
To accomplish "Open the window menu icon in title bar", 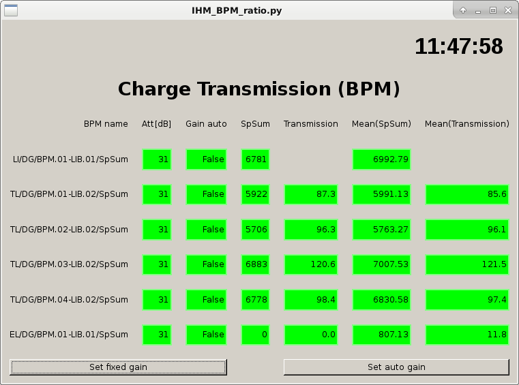I will pyautogui.click(x=10, y=10).
